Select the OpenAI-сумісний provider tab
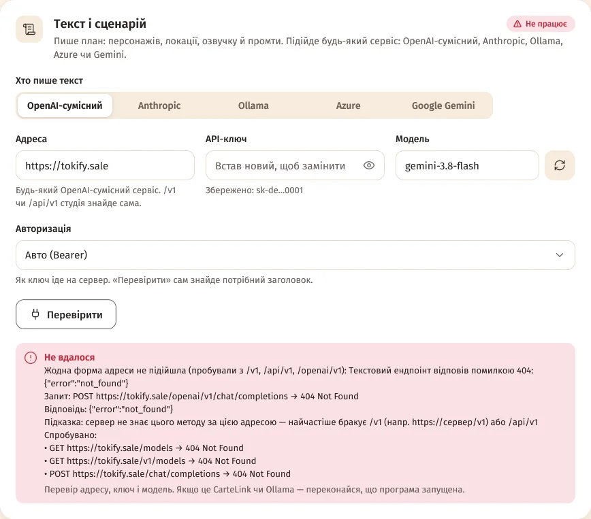The width and height of the screenshot is (591, 519). coord(65,105)
